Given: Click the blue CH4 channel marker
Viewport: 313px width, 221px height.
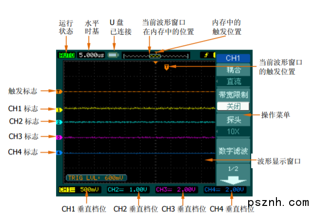Looking at the screenshot, I should 58,153.
